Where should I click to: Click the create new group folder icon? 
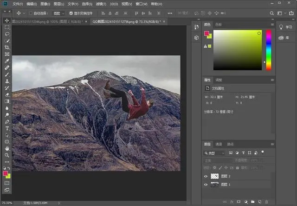tap(252, 202)
